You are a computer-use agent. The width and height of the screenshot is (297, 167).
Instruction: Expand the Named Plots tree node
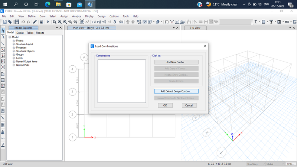tap(14, 65)
